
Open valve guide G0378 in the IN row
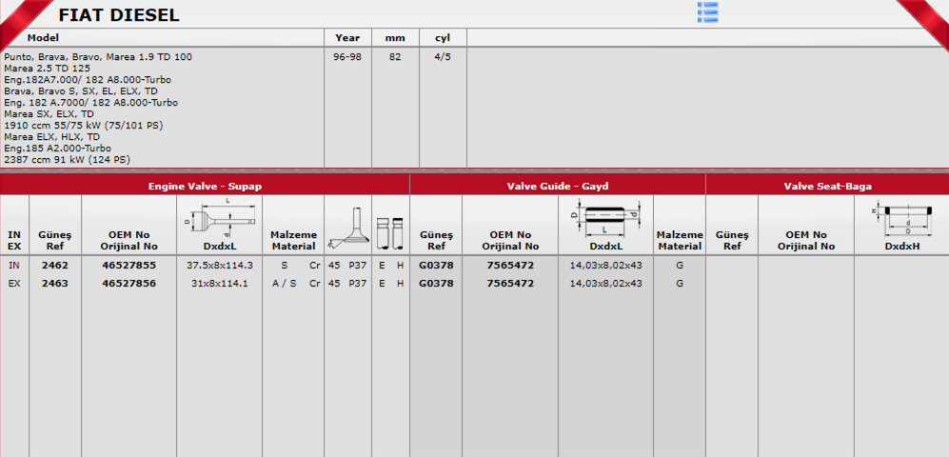click(x=435, y=266)
